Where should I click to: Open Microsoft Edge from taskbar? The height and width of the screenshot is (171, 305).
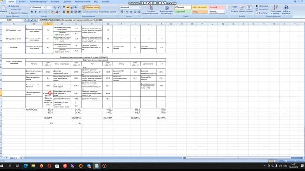[25, 166]
